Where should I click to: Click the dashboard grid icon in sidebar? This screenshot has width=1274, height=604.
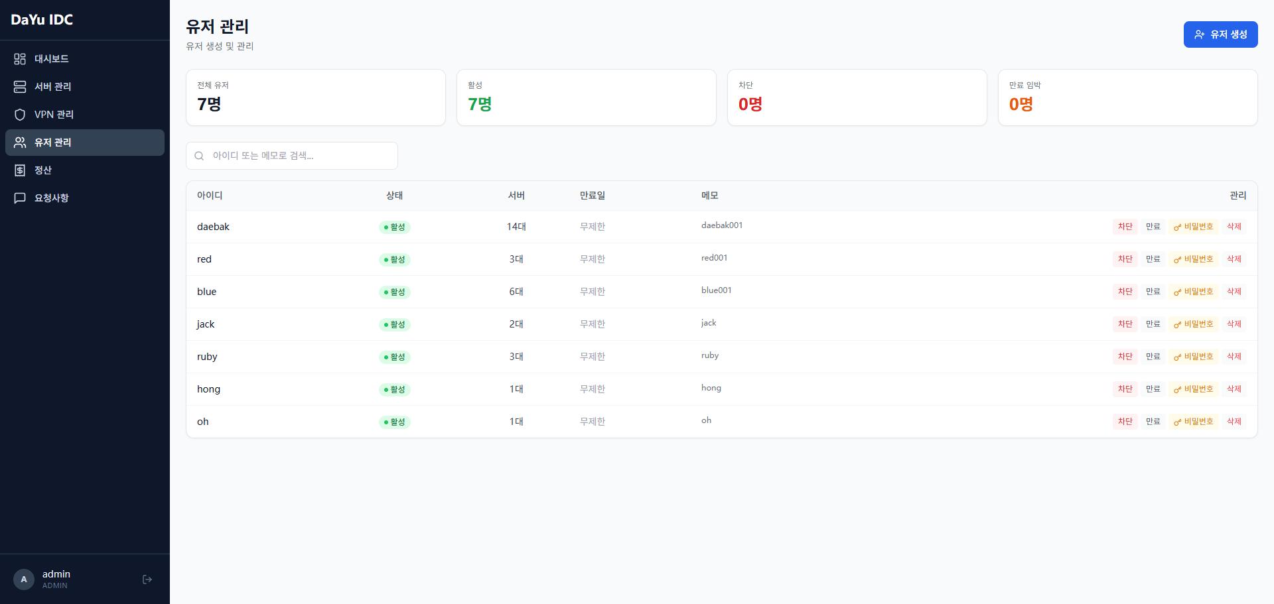click(20, 59)
